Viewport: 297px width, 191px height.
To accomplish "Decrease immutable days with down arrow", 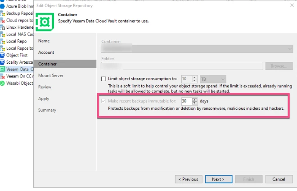I will click(x=194, y=103).
